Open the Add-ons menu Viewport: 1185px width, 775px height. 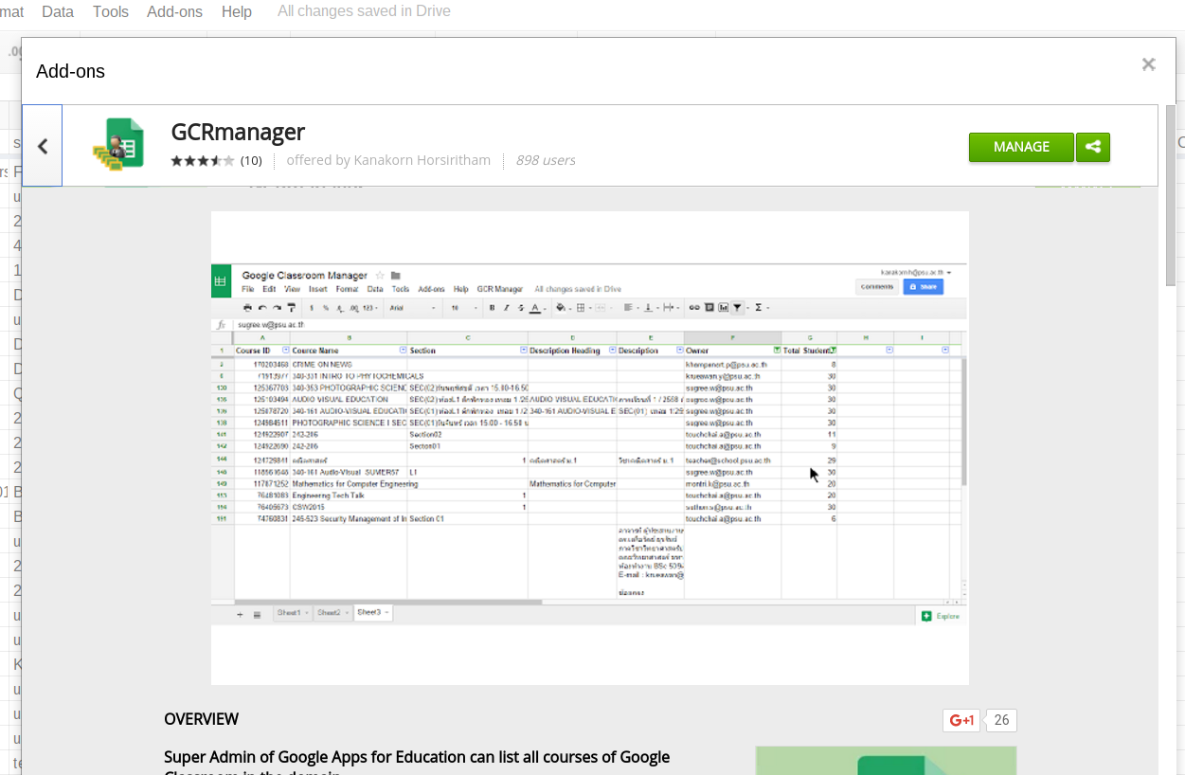click(174, 11)
